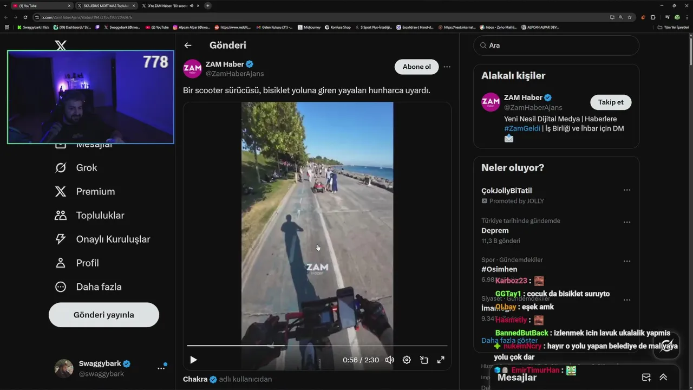Open options for the Deprem trend

click(627, 223)
